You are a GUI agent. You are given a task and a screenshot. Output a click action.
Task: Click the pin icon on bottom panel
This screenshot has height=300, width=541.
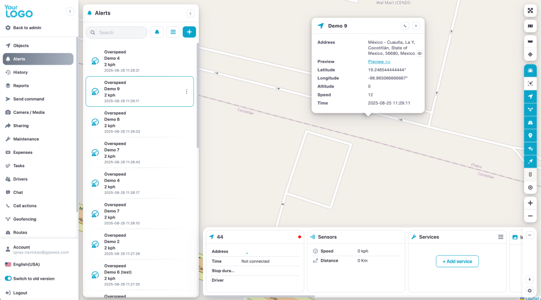point(530,279)
